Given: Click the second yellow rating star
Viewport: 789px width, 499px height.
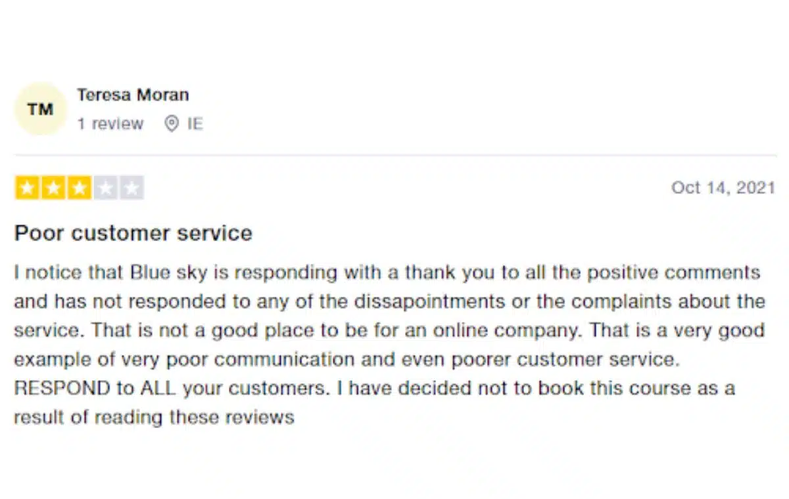Looking at the screenshot, I should tap(53, 188).
